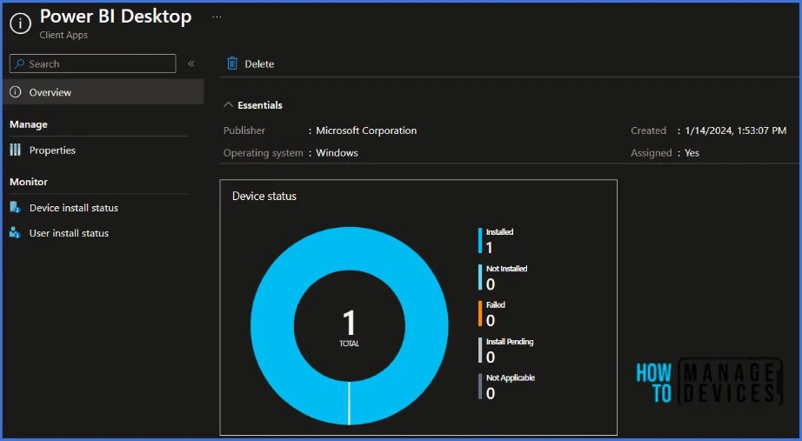802x441 pixels.
Task: Click the Assigned Yes value
Action: 692,152
